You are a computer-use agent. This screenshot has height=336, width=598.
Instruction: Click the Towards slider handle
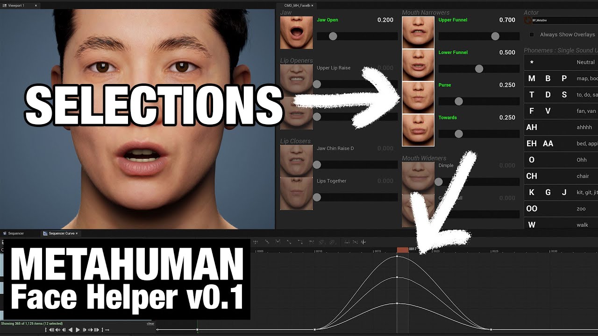(x=459, y=134)
